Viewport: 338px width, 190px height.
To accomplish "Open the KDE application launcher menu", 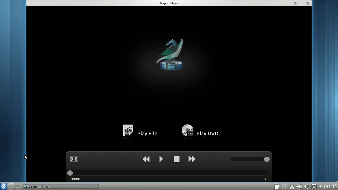I will tap(3, 186).
